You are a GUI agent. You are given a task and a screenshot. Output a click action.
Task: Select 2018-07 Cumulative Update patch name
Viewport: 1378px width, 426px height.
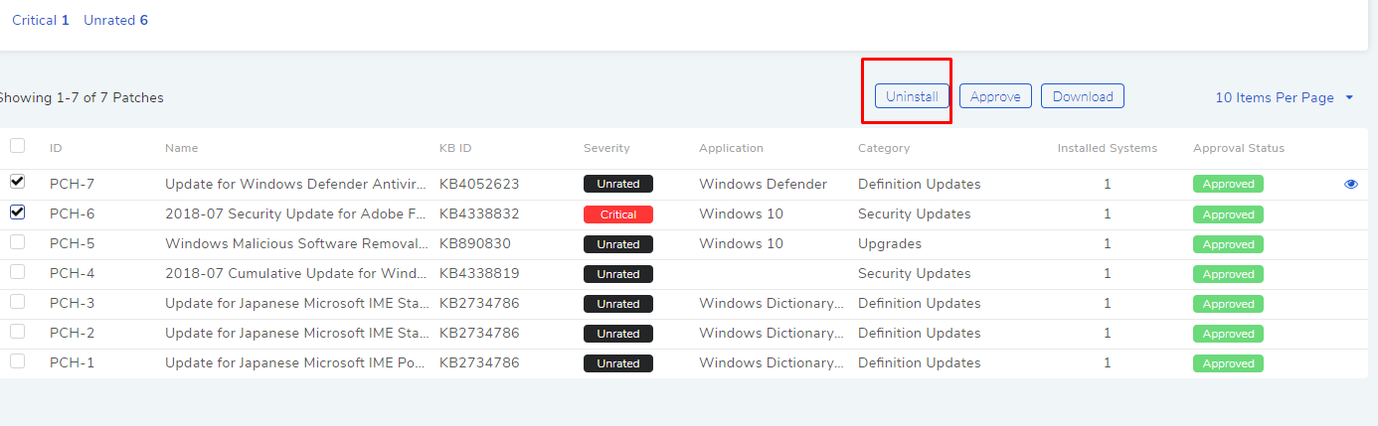coord(296,273)
